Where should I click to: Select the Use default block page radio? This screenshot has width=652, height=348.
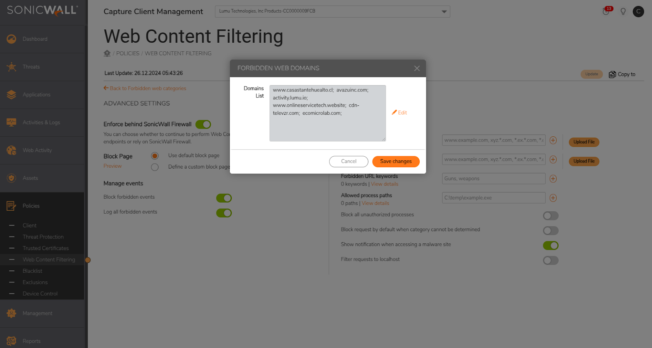[x=155, y=156]
